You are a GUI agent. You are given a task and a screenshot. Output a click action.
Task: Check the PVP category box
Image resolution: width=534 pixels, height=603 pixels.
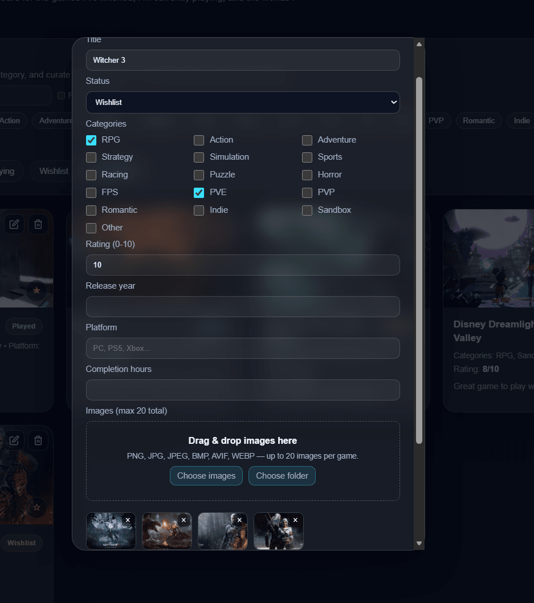pos(307,192)
